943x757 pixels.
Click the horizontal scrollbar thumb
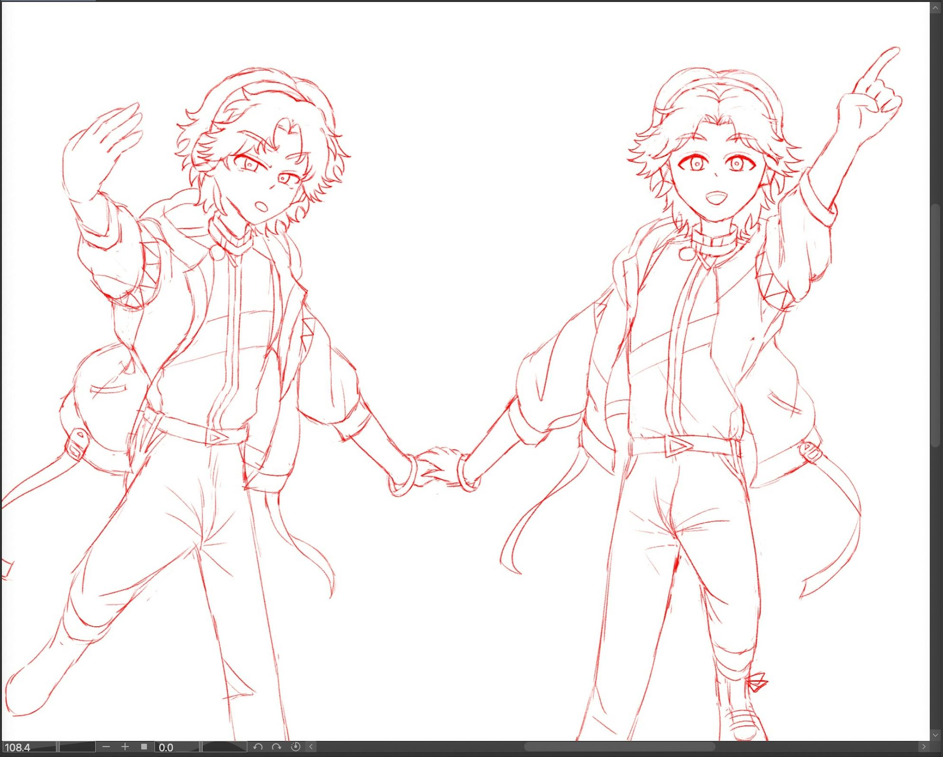click(619, 747)
